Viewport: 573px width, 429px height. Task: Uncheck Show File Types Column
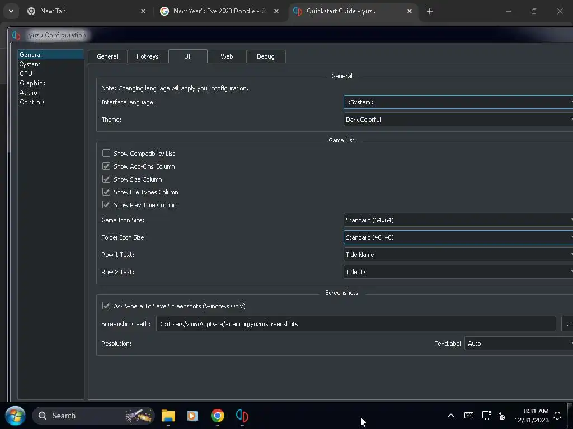[x=106, y=192]
